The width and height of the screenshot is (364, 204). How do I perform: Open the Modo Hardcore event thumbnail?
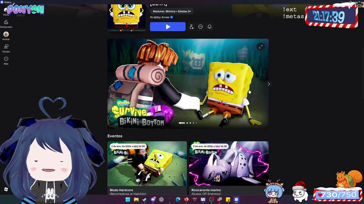(x=147, y=163)
